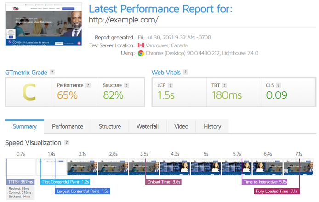The height and width of the screenshot is (202, 319).
Task: Click the site screenshot thumbnail
Action: tap(44, 24)
